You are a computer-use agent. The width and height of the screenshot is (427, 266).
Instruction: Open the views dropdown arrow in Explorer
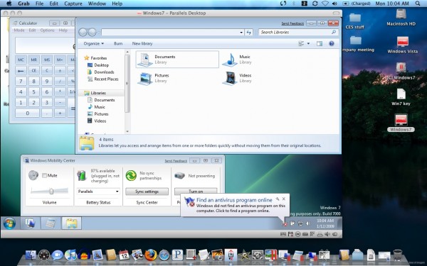309,43
